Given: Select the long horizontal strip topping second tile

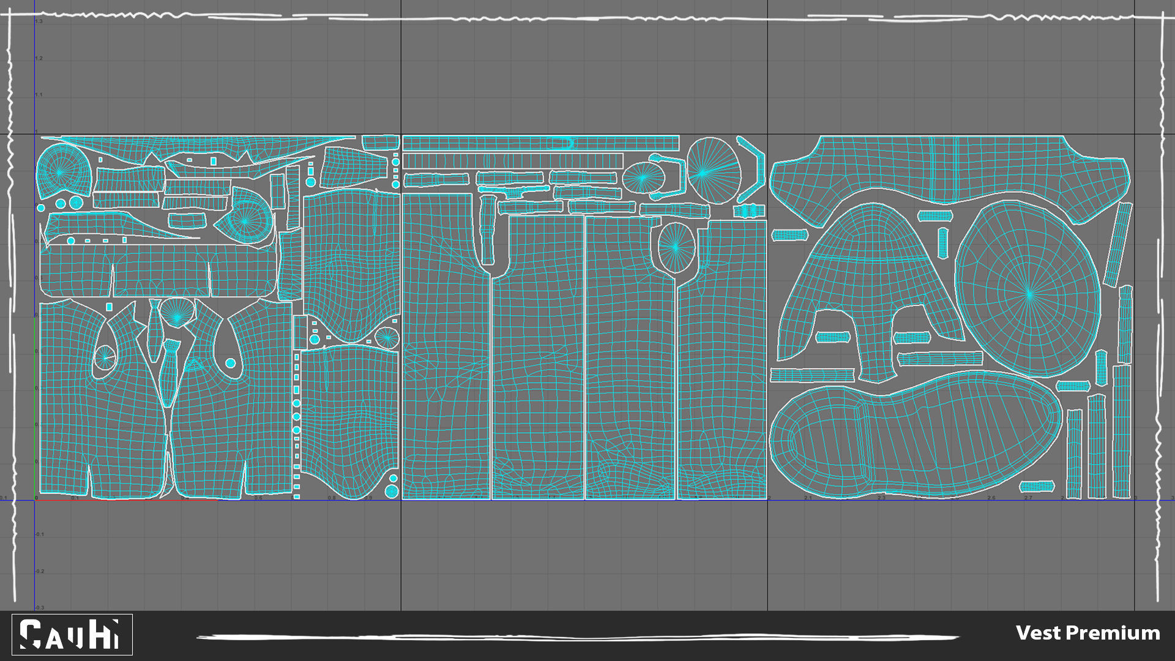Looking at the screenshot, I should pyautogui.click(x=540, y=143).
